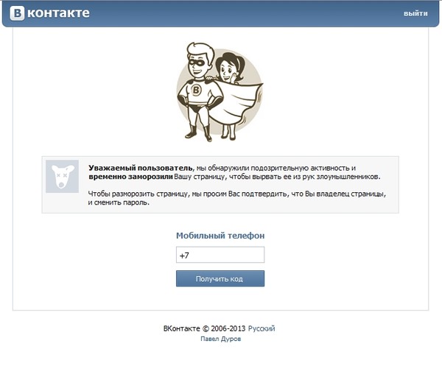Click the "B" emblem on superhero's chest

tap(196, 90)
